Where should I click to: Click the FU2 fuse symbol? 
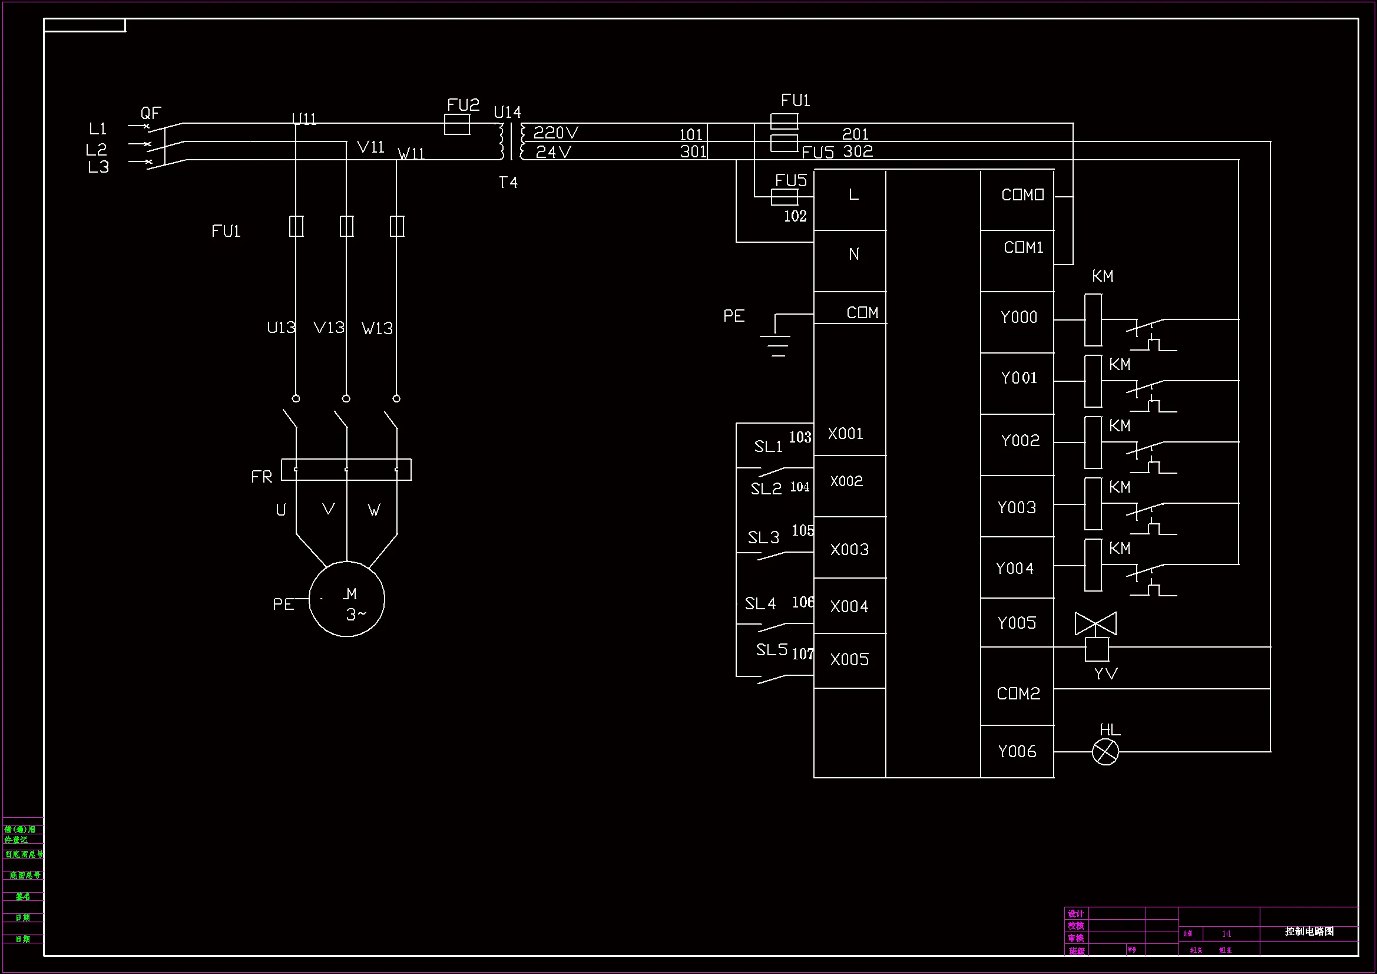tap(457, 124)
